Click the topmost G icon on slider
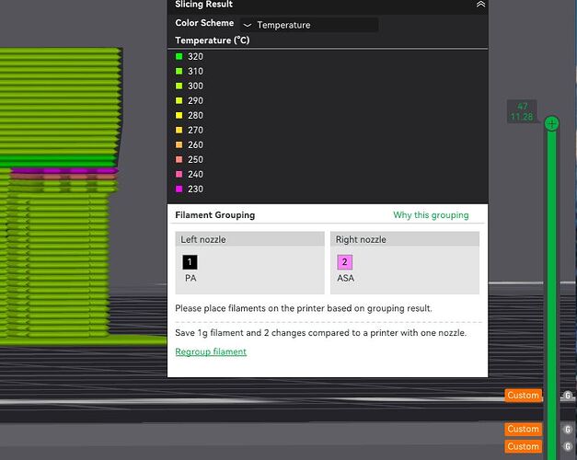The width and height of the screenshot is (577, 460). [568, 396]
